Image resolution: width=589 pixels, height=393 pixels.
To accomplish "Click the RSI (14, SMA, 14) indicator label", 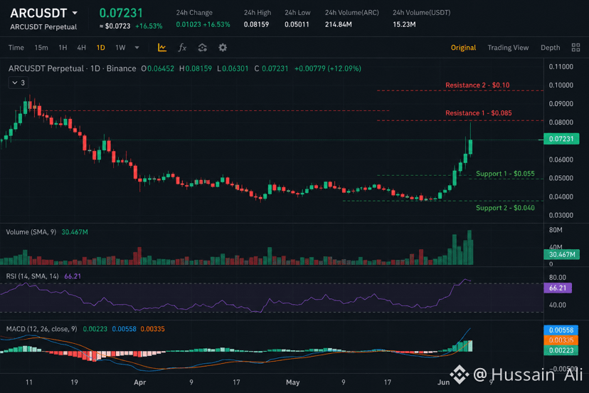I will click(x=32, y=276).
